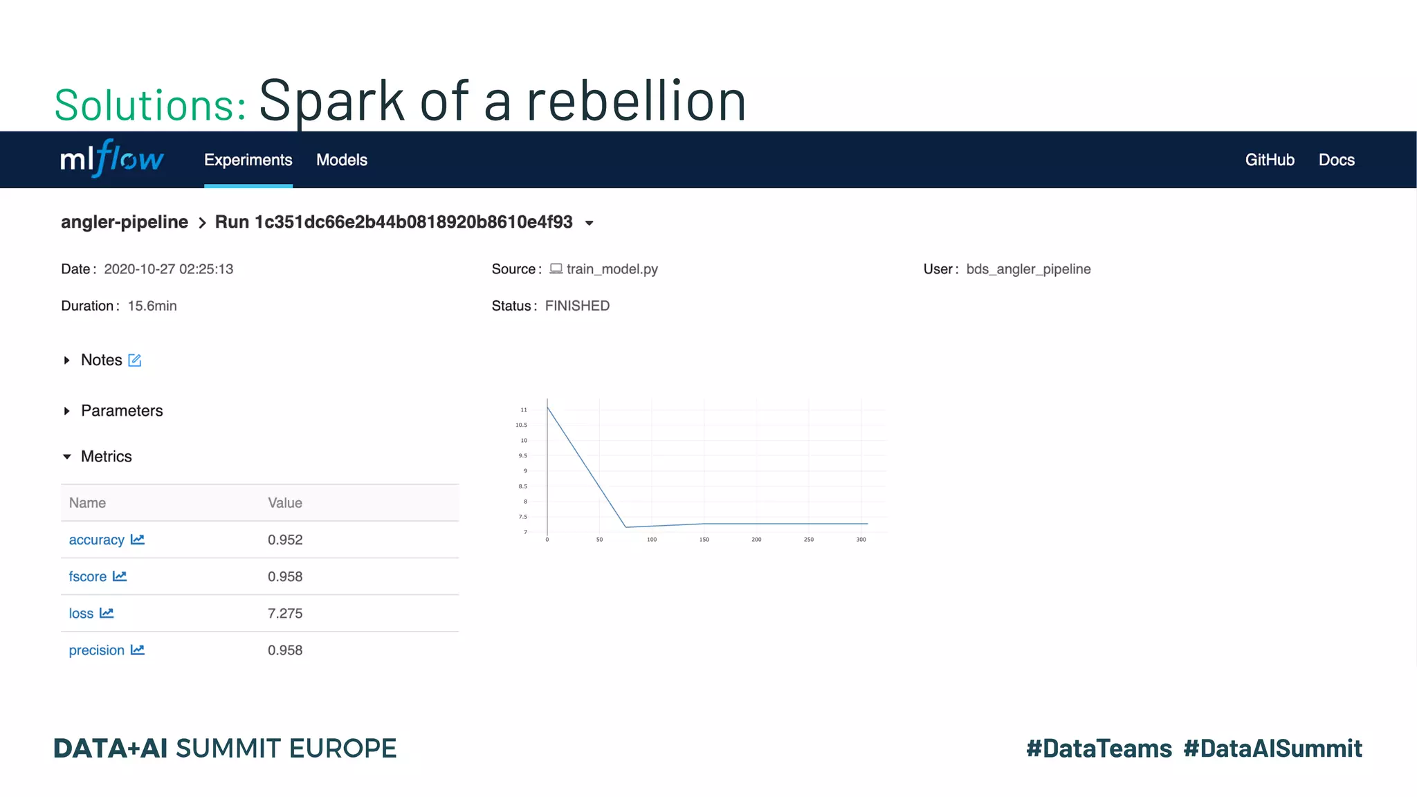
Task: Click the Value column header
Action: click(x=285, y=503)
